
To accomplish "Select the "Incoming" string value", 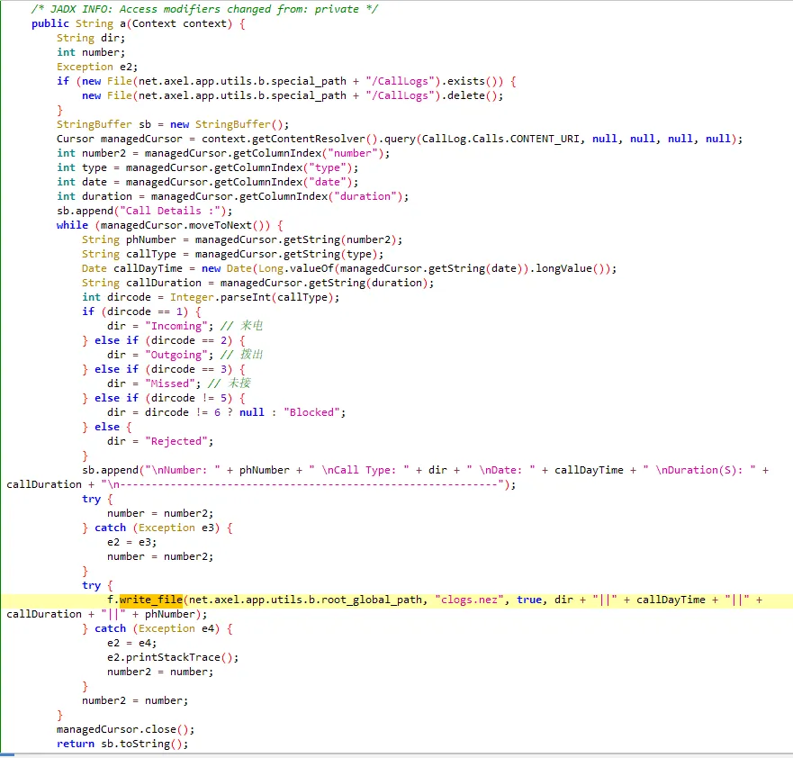I will (x=176, y=326).
